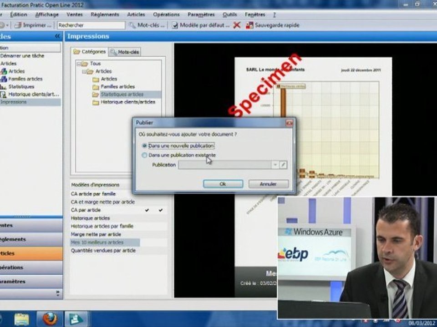The height and width of the screenshot is (327, 437).
Task: Open the highlighted Articles section button
Action: tap(31, 253)
